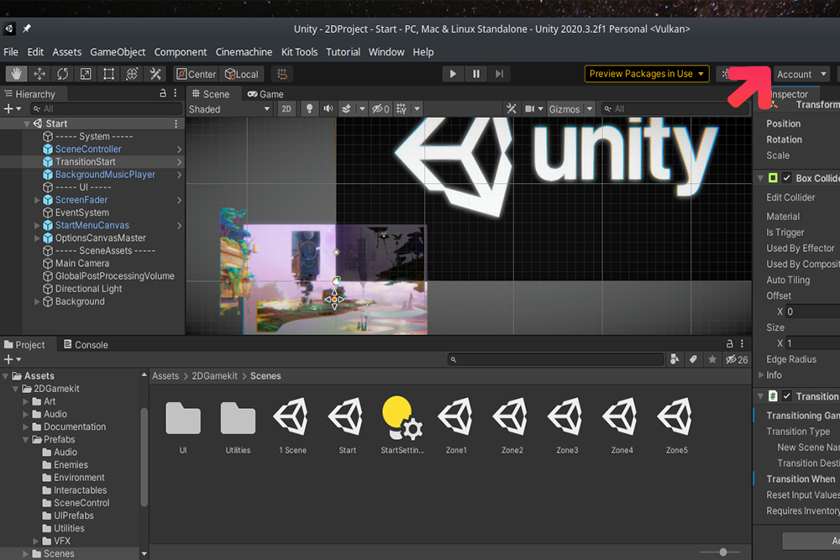The width and height of the screenshot is (840, 560).
Task: Open the Cinemachine menu
Action: [244, 52]
